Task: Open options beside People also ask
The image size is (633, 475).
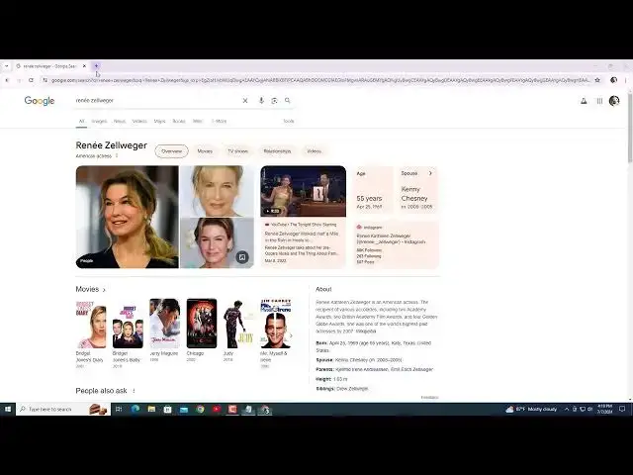Action: (134, 391)
